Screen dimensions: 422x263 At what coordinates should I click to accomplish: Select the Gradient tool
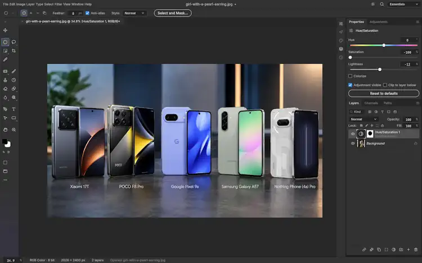click(5, 71)
